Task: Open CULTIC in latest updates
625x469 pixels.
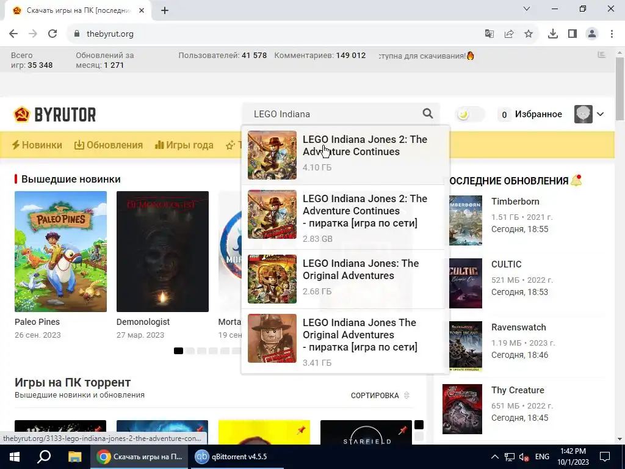Action: point(506,264)
